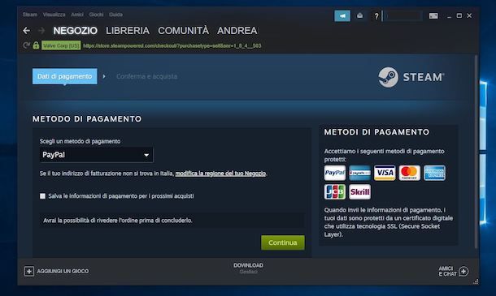
Task: Switch to the NEGOZIO tab
Action: pos(76,31)
